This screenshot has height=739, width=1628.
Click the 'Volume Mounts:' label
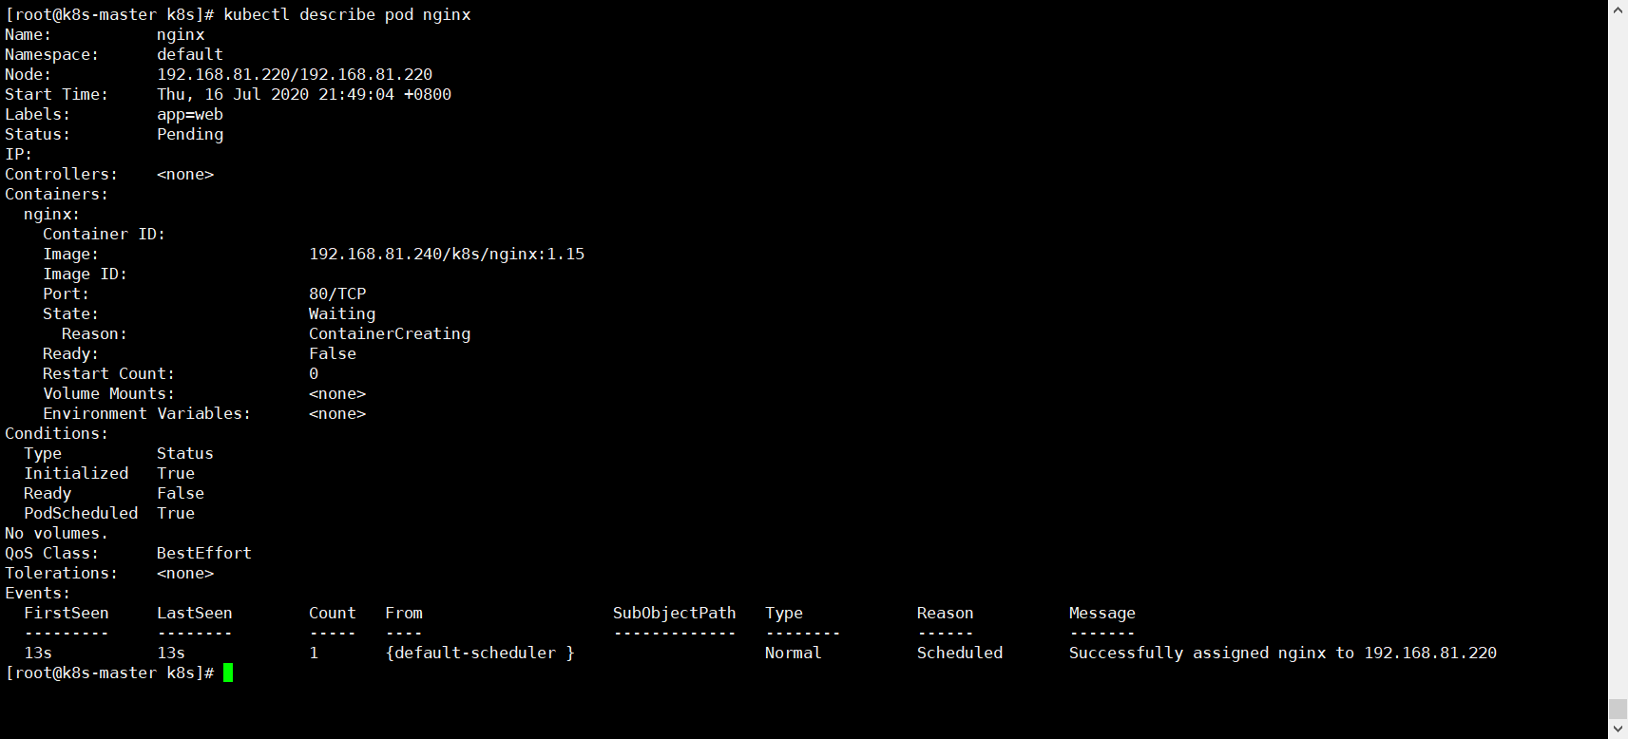coord(108,393)
